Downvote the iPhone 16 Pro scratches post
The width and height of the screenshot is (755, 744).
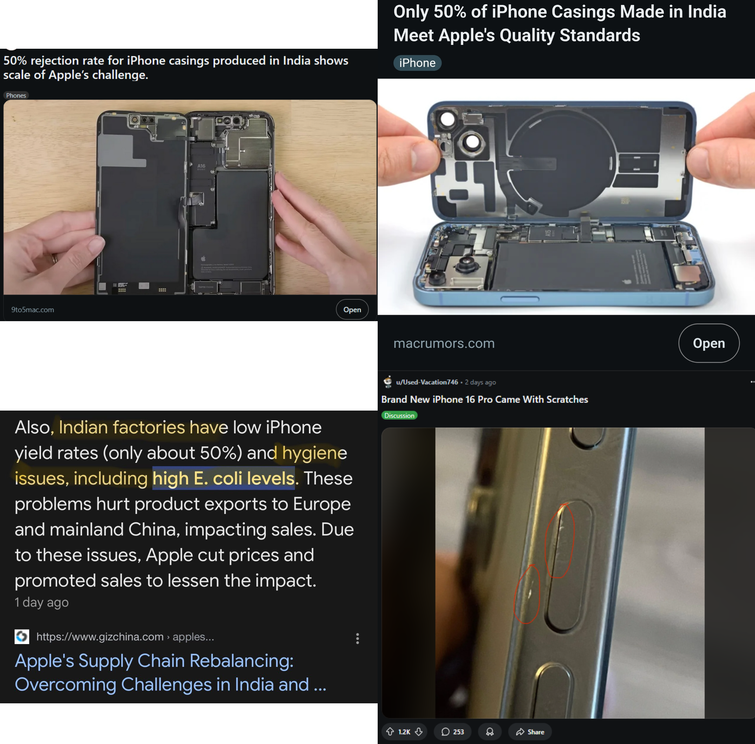pos(419,731)
